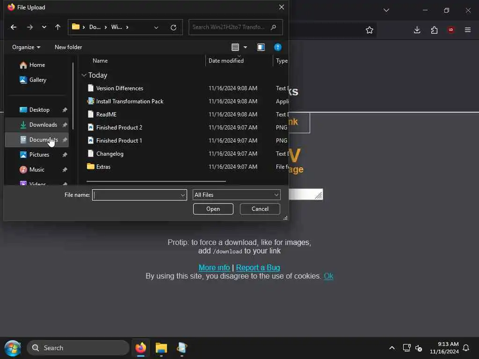This screenshot has width=479, height=359.
Task: Expand the address bar history dropdown
Action: click(156, 28)
